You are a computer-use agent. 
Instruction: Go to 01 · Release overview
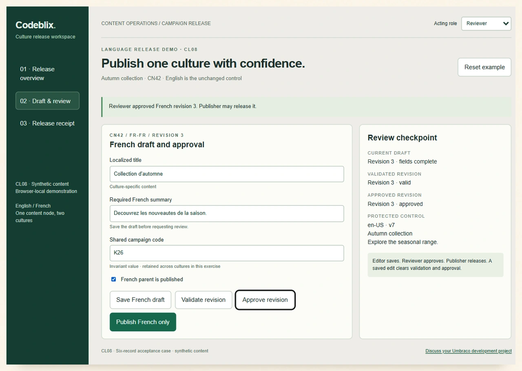click(x=47, y=74)
